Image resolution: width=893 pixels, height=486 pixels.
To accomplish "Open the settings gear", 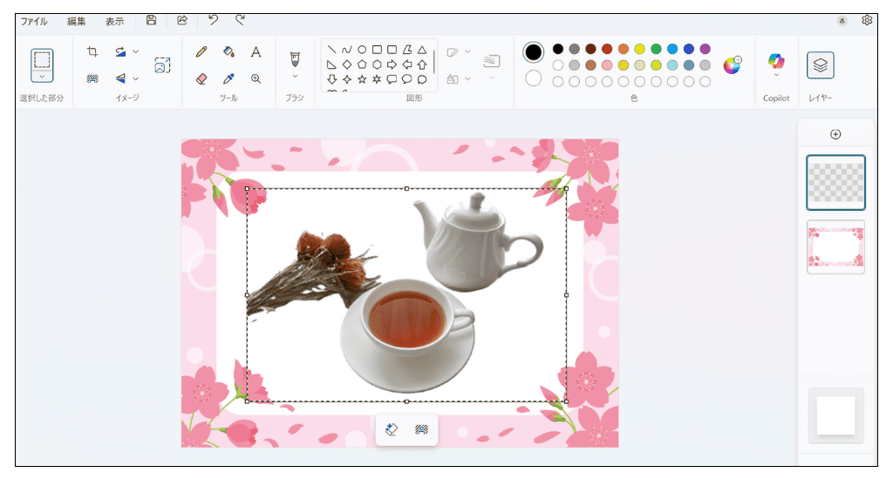I will pyautogui.click(x=867, y=21).
